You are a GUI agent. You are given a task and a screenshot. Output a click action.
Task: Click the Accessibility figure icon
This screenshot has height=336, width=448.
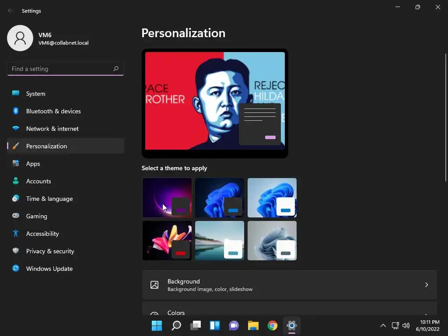coord(16,234)
